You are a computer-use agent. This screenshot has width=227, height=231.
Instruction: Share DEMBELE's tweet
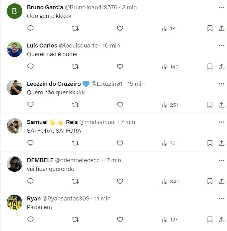click(221, 181)
